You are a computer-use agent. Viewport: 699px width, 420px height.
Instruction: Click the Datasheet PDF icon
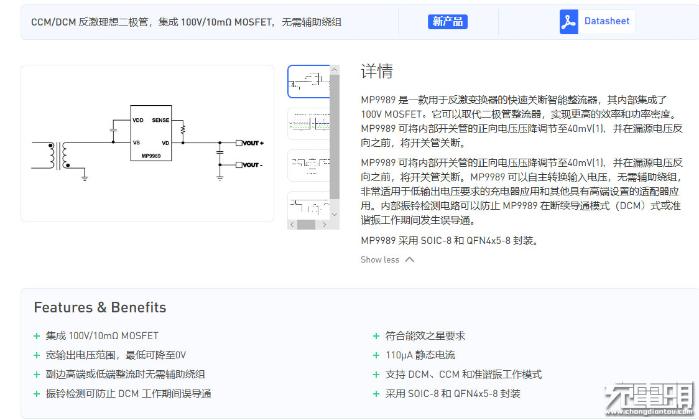pyautogui.click(x=568, y=22)
